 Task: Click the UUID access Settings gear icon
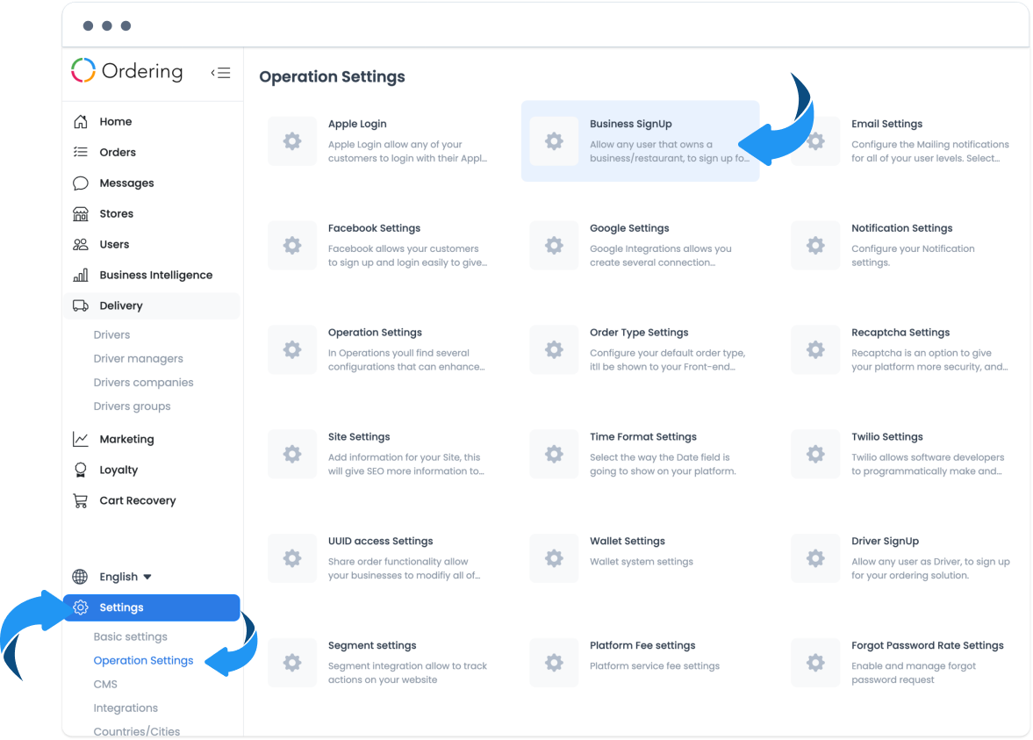pyautogui.click(x=292, y=558)
